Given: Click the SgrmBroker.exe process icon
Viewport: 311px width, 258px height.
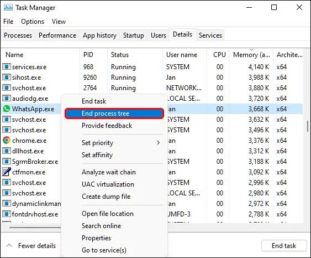Looking at the screenshot, I should pyautogui.click(x=6, y=162).
